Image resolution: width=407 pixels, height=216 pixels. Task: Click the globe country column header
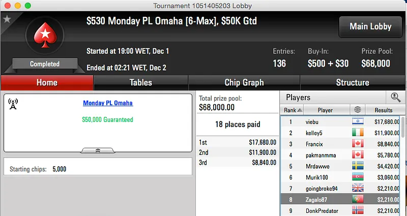pyautogui.click(x=358, y=110)
